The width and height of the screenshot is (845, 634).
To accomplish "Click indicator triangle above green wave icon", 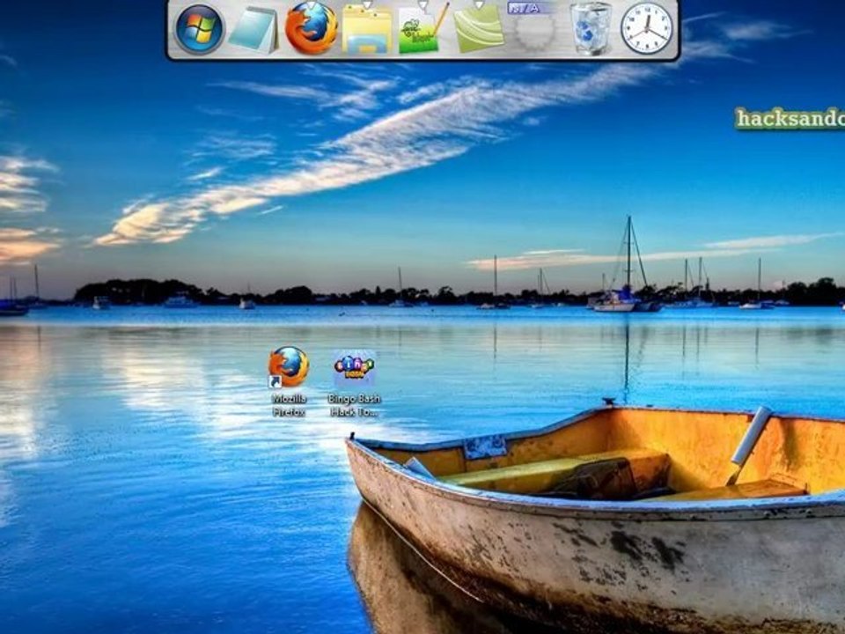I will pos(479,5).
